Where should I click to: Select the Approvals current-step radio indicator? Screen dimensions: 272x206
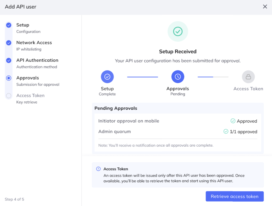point(9,78)
